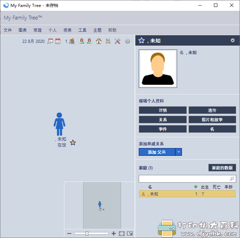Open the 帮助 menu

pyautogui.click(x=112, y=30)
